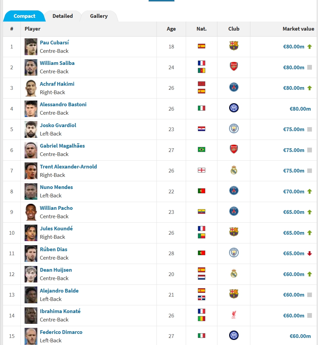Open Jules Koundé player profile link
This screenshot has width=318, height=345.
pyautogui.click(x=56, y=229)
